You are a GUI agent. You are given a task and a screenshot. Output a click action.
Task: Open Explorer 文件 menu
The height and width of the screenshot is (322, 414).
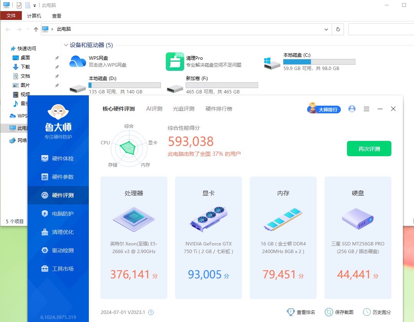tap(11, 16)
